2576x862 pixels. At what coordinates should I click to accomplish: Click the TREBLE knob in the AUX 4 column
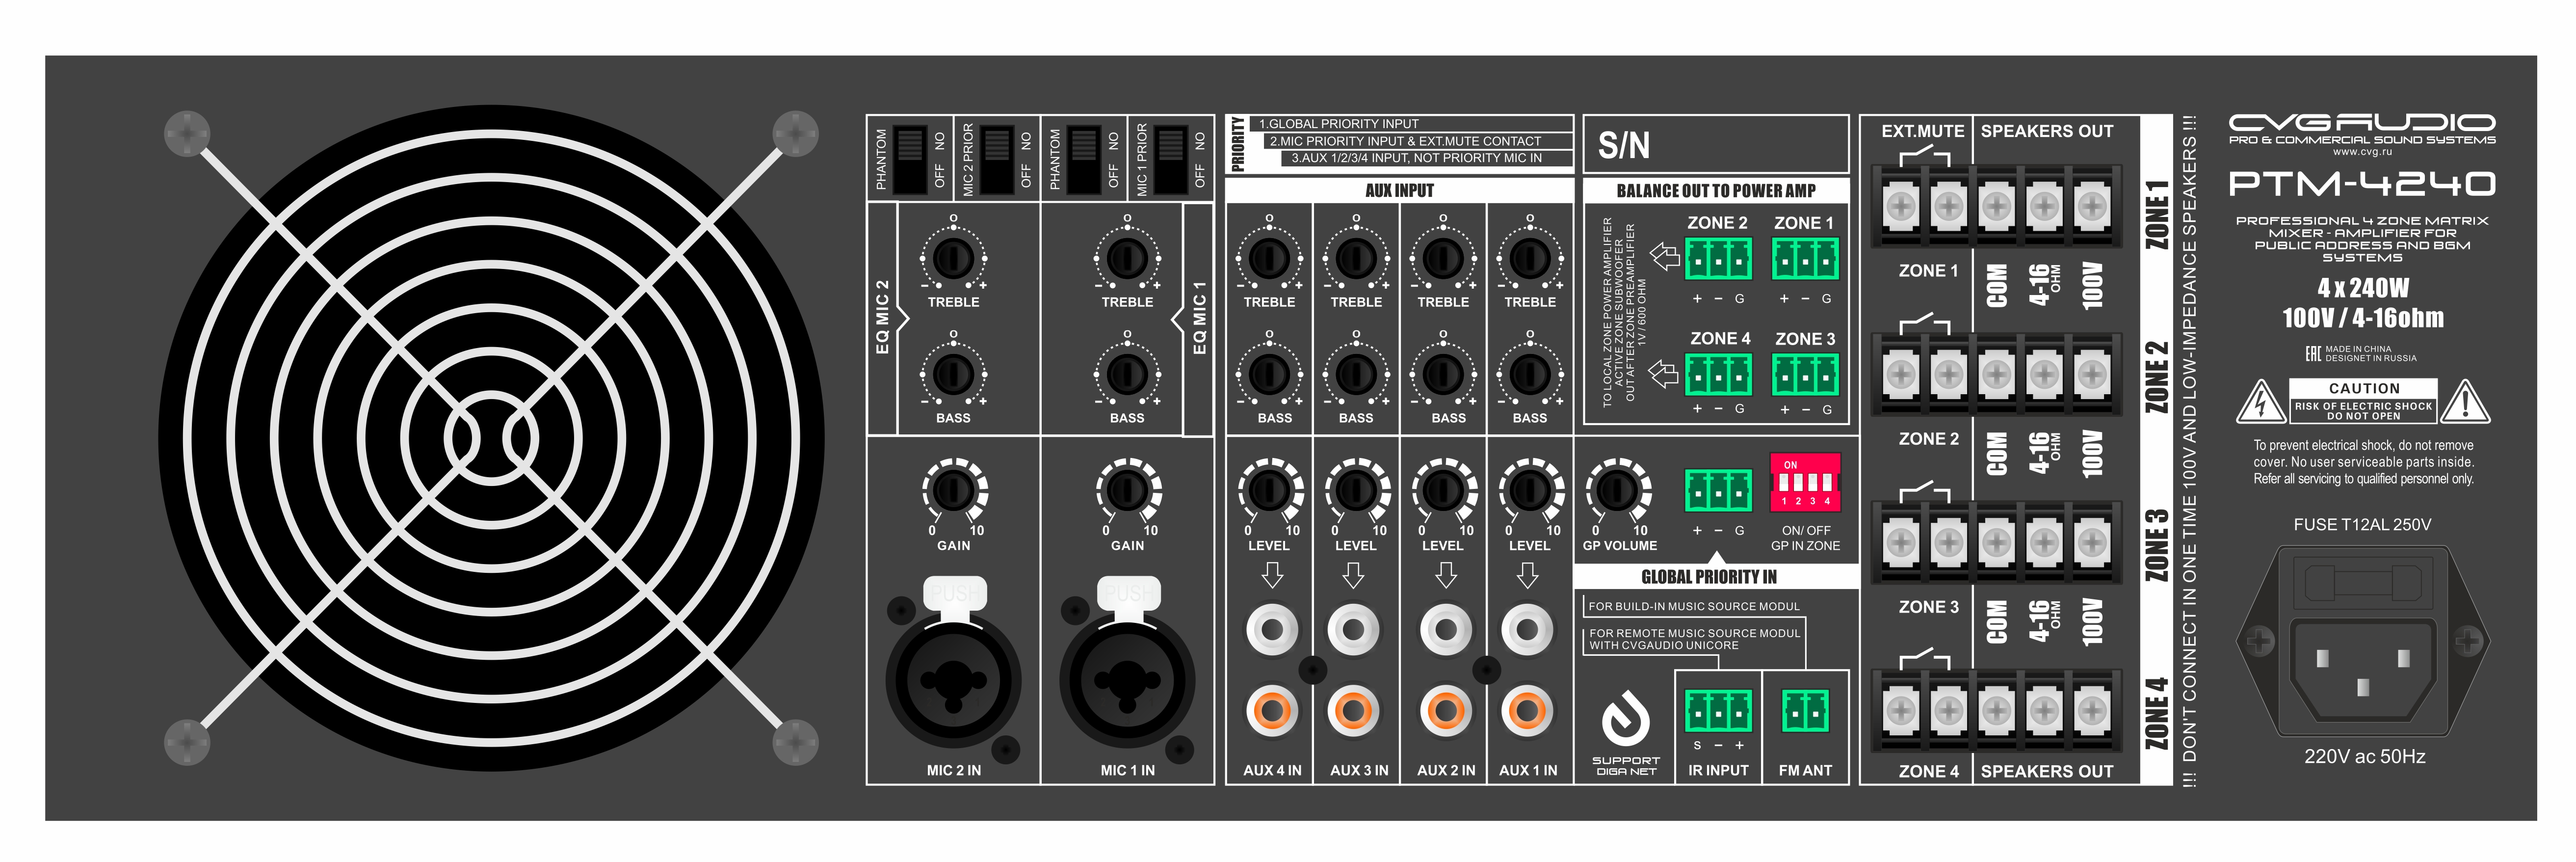(1269, 258)
